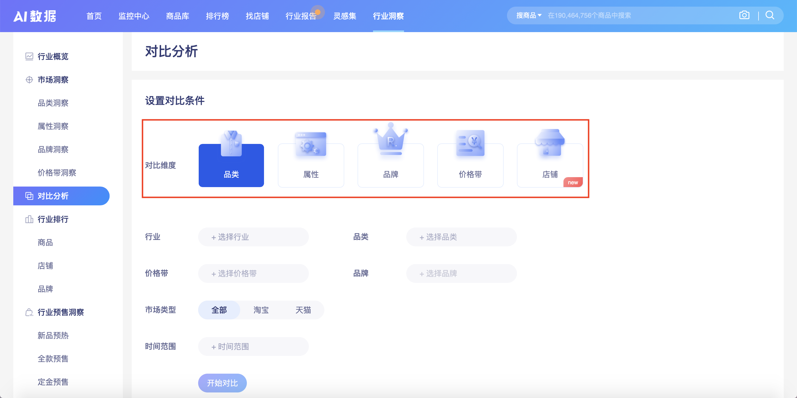797x398 pixels.
Task: Open the 排行榜 menu item
Action: (218, 16)
